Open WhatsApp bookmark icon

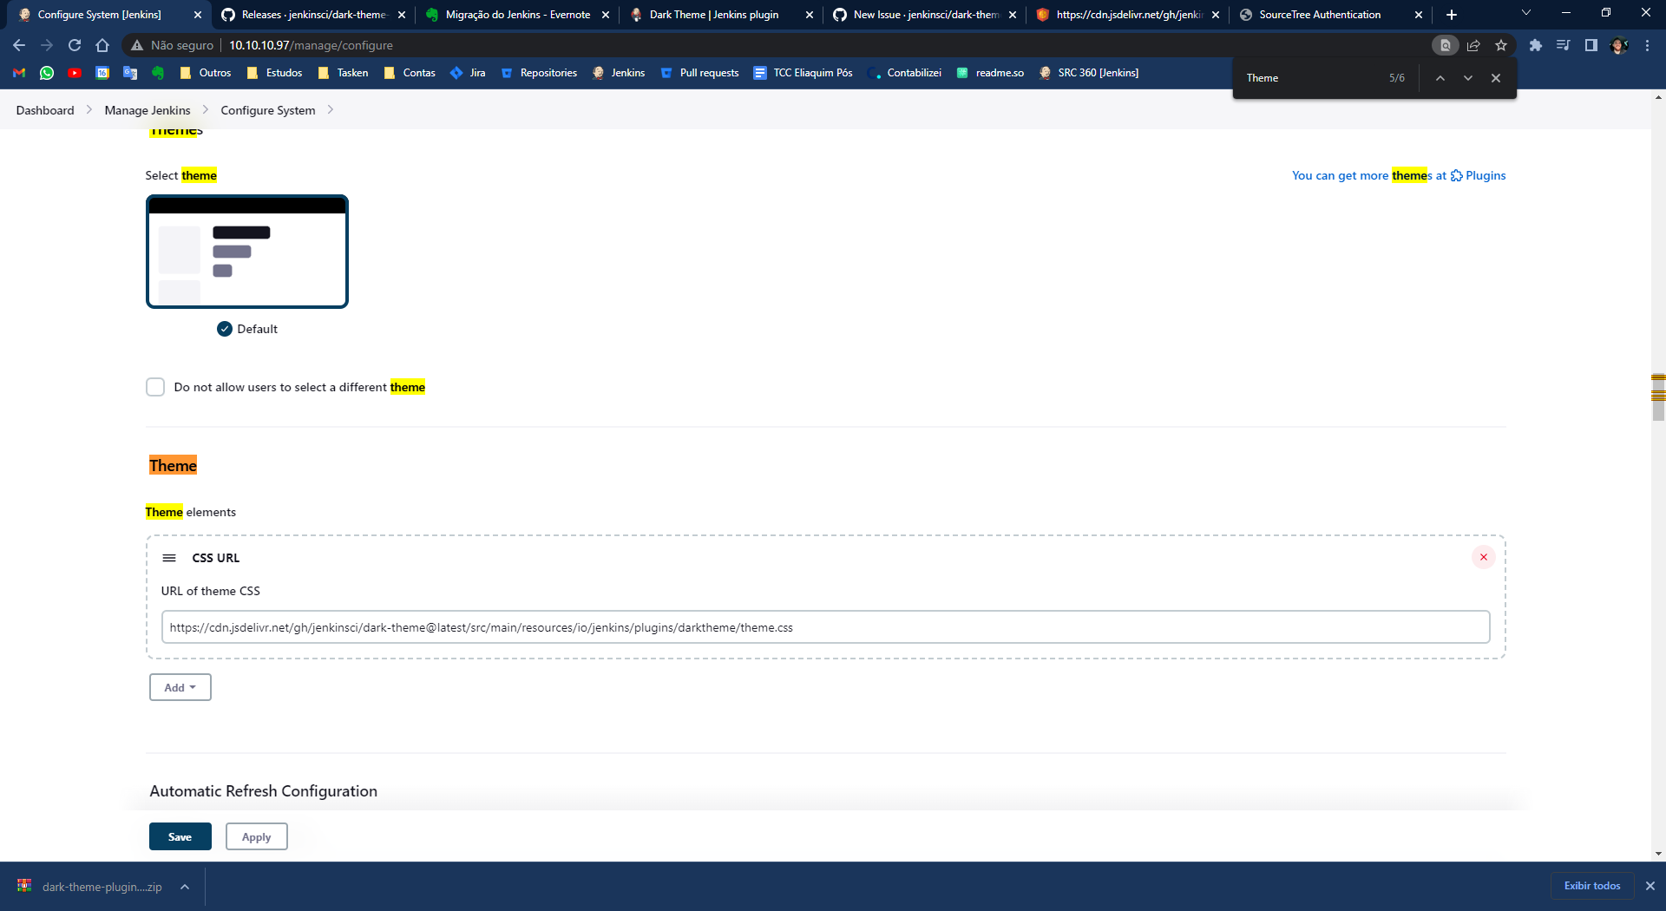click(47, 73)
